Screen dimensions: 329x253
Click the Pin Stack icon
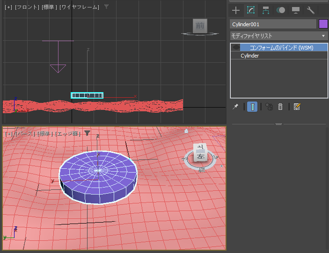pyautogui.click(x=235, y=107)
